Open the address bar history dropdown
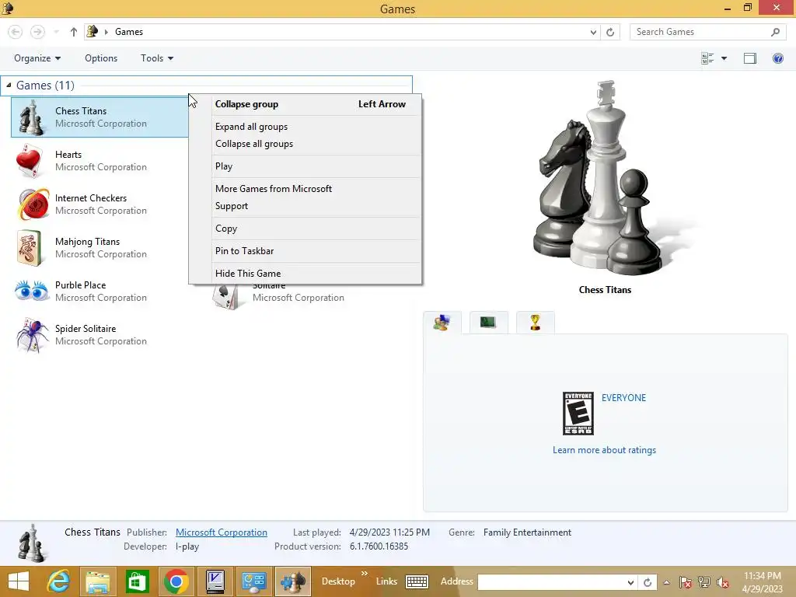The height and width of the screenshot is (597, 796). click(x=593, y=32)
